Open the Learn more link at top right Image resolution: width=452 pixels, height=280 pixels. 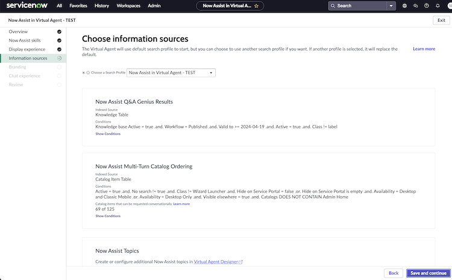tap(424, 49)
